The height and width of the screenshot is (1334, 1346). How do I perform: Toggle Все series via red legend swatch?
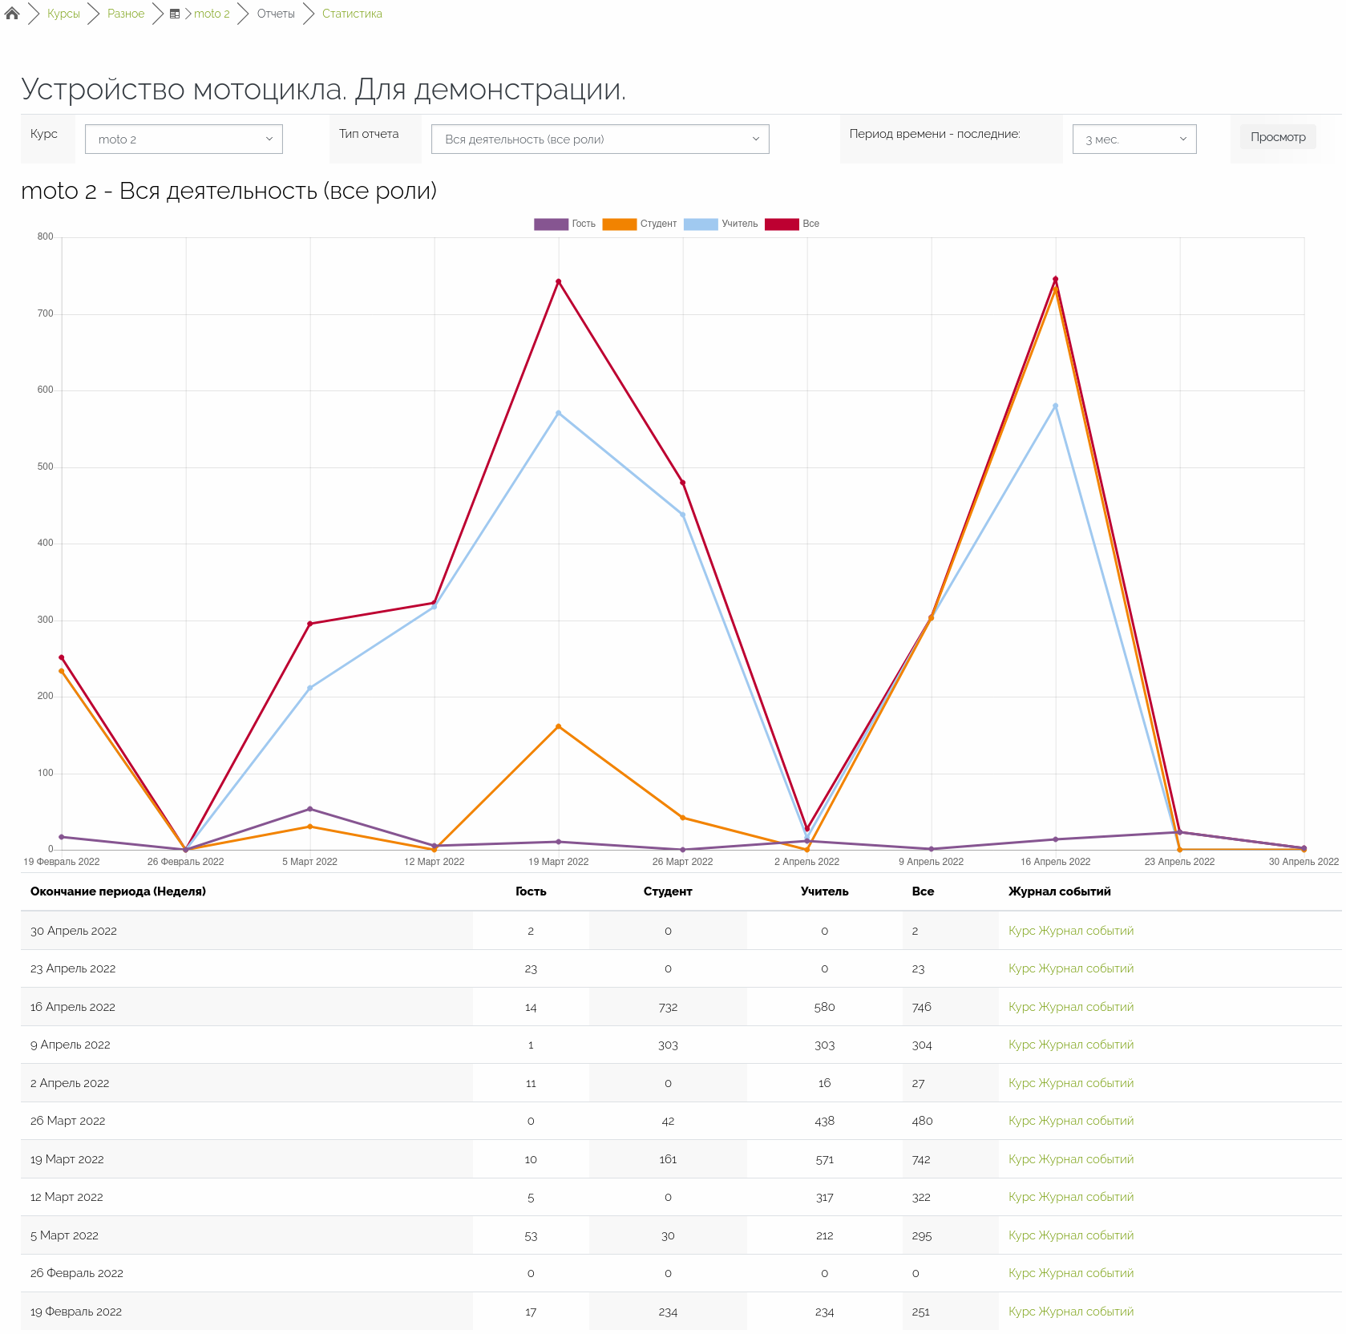point(782,224)
